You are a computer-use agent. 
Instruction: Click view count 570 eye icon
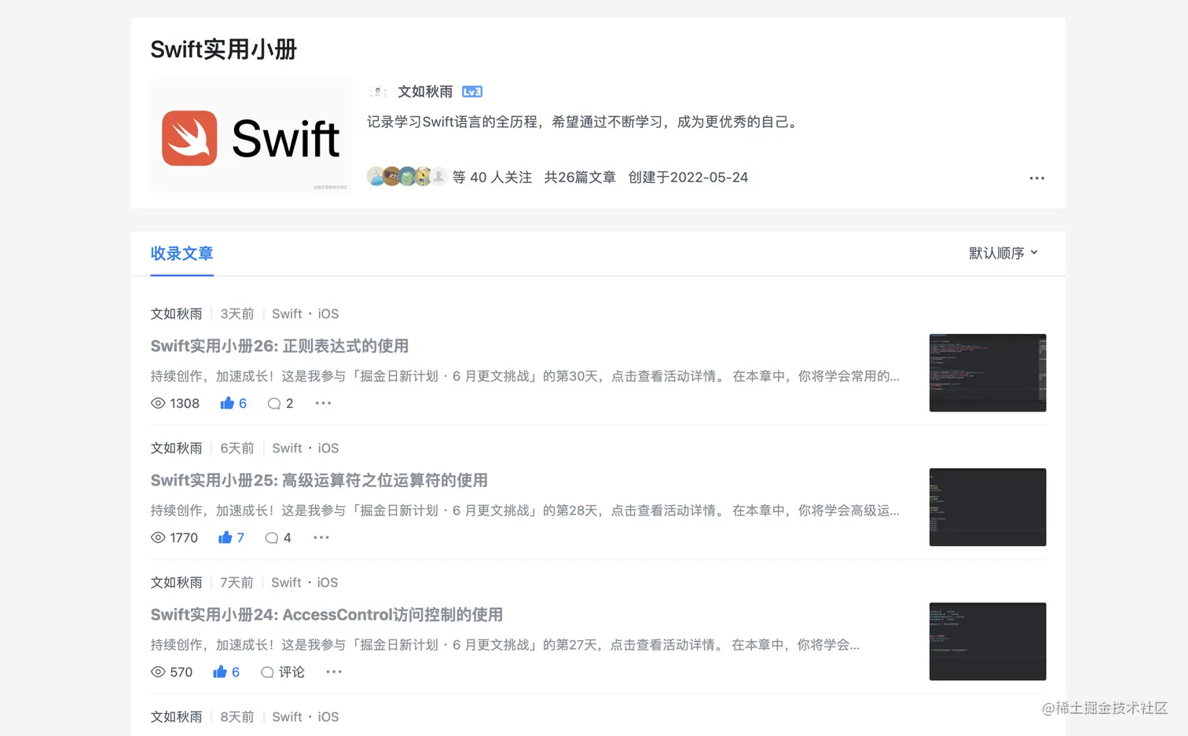pyautogui.click(x=158, y=672)
